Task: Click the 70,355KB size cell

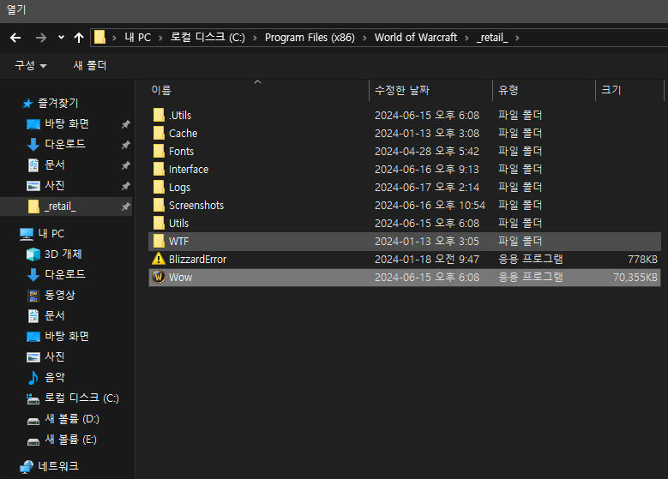Action: (635, 278)
